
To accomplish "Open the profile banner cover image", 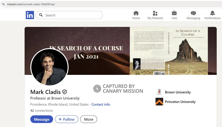I will (121, 51).
